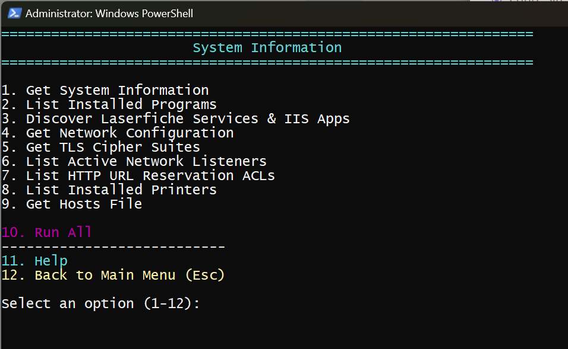This screenshot has width=568, height=349.
Task: Click Back to Main Menu (Esc)
Action: [113, 275]
